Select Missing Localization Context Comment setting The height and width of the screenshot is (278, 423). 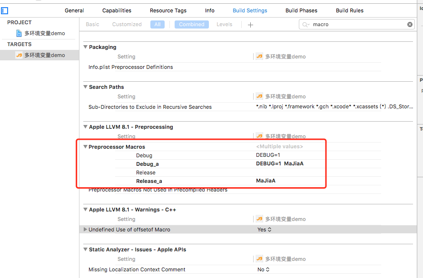click(x=137, y=269)
